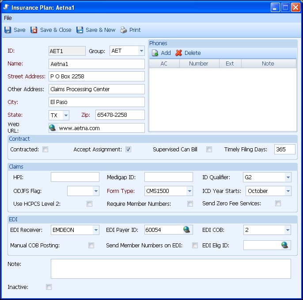Click the Print printer icon
Viewport: 303px width, 300px height.
(x=124, y=30)
